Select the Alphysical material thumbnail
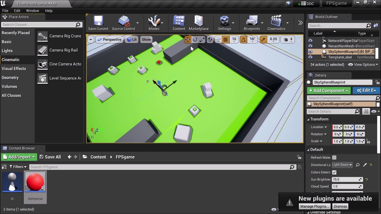Screen dimensions: 381x214 (x=35, y=182)
